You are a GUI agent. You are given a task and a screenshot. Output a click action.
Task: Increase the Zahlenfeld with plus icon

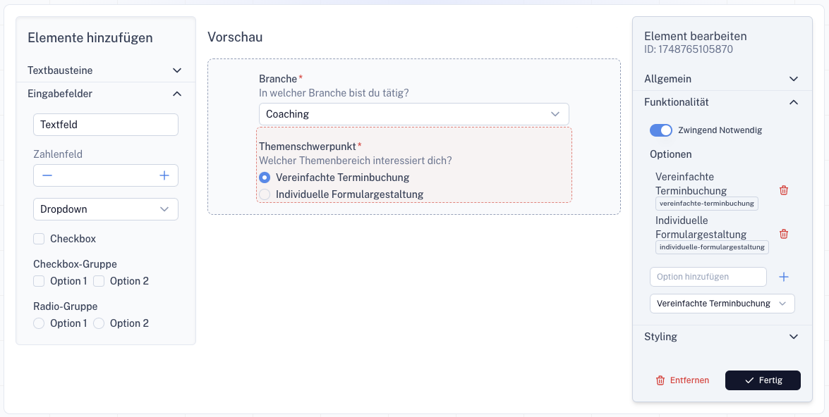[x=164, y=175]
